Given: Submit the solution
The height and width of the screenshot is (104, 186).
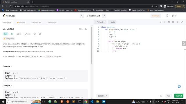Looking at the screenshot, I should tap(179, 96).
